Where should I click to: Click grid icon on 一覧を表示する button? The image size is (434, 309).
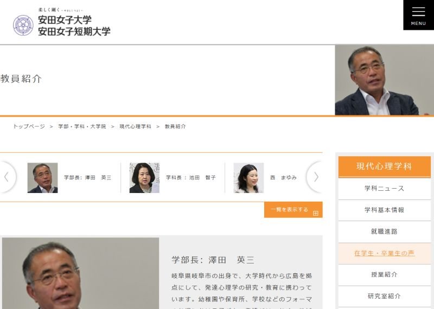tap(316, 213)
